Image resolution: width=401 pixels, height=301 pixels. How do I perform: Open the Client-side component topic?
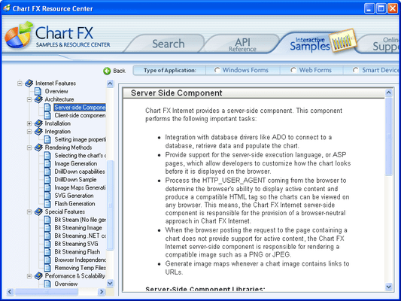click(80, 116)
